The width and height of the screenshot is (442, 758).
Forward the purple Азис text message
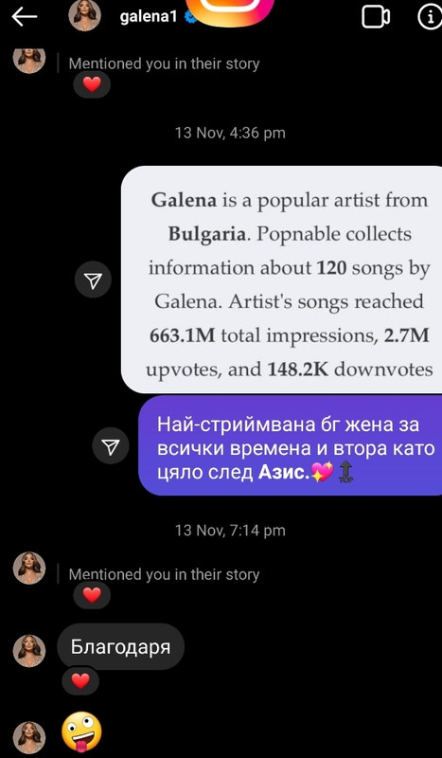click(111, 445)
